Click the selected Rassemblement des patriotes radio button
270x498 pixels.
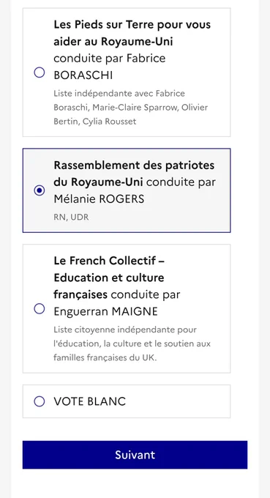tap(39, 190)
